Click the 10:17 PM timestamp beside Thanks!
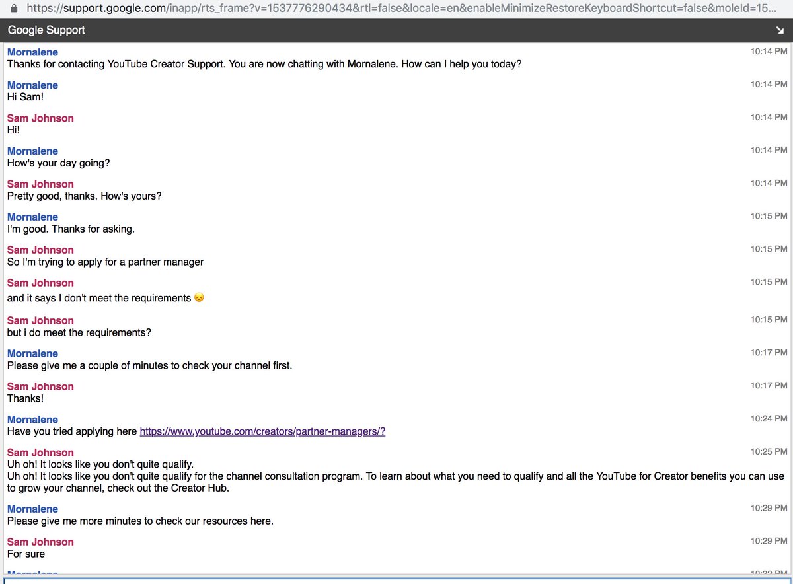This screenshot has height=584, width=793. click(x=769, y=386)
